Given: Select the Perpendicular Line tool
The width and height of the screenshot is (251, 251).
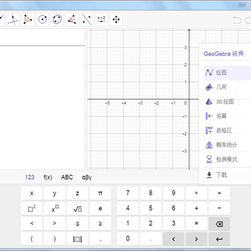Looking at the screenshot, I should (13, 20).
